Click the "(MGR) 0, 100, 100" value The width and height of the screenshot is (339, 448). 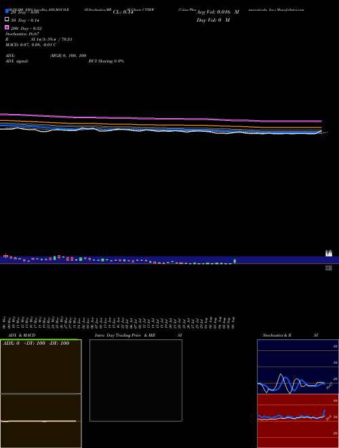[x=68, y=56]
